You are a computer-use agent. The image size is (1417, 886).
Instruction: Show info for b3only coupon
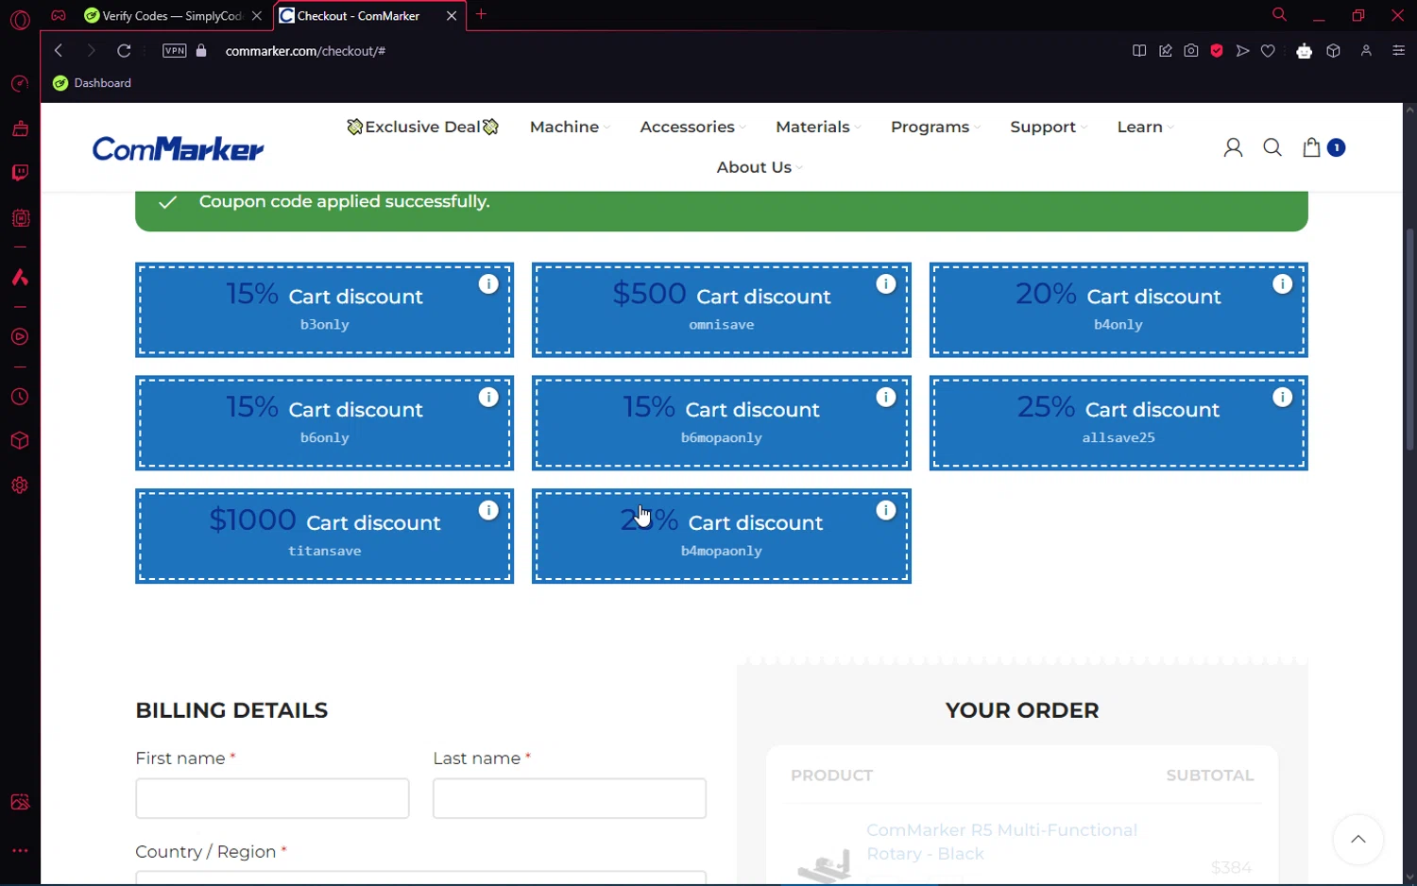point(488,284)
